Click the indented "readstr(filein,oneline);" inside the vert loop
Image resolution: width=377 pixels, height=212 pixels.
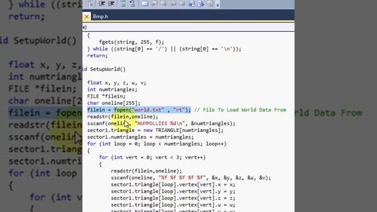[x=146, y=171]
